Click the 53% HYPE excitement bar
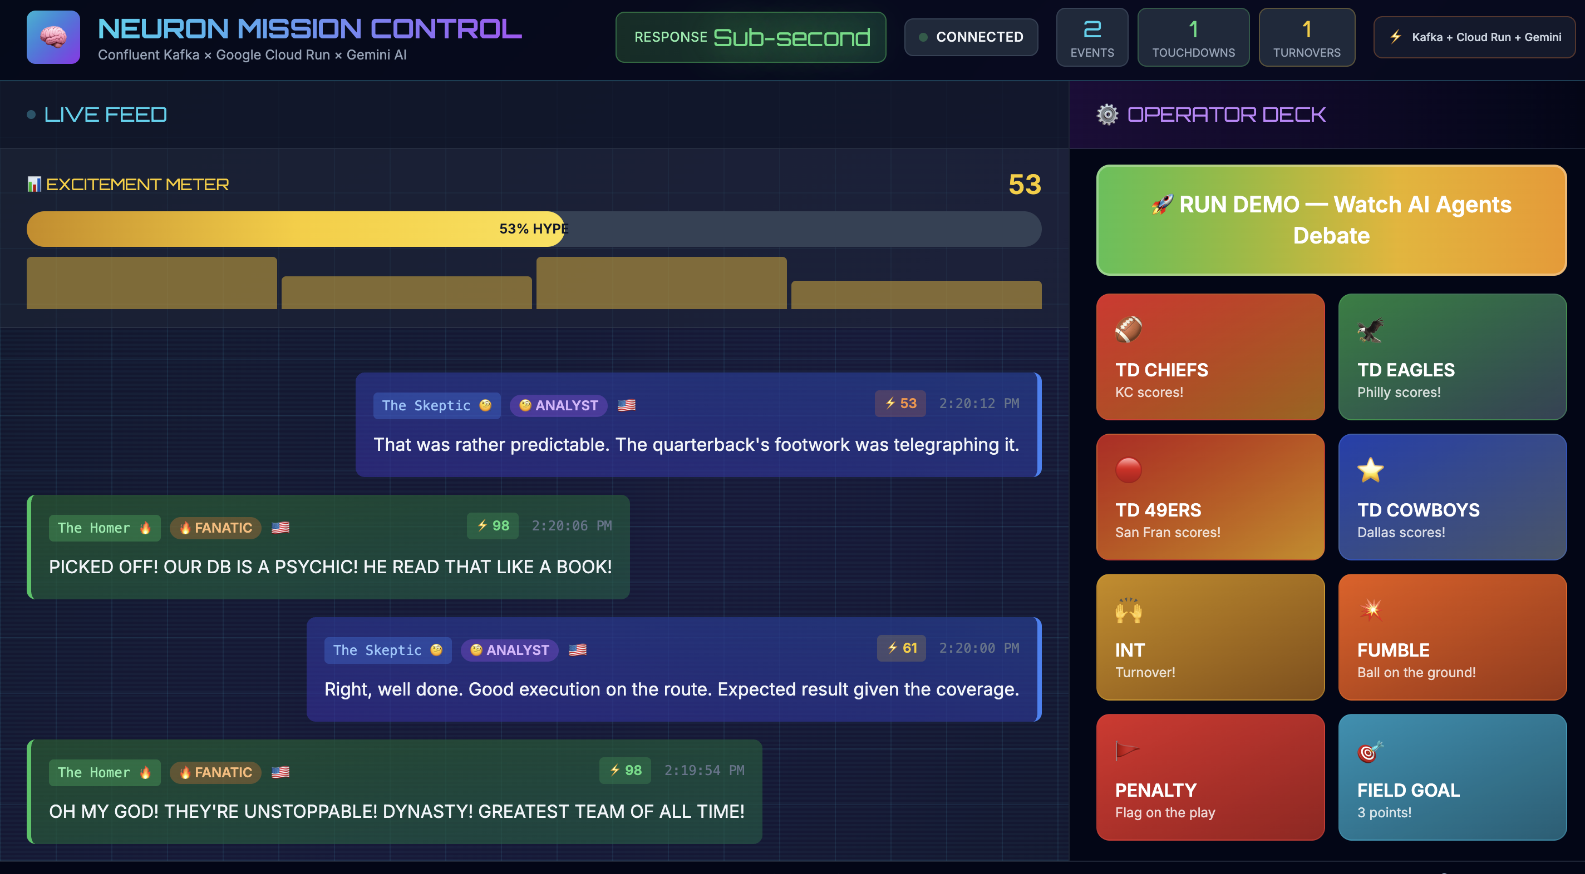 (x=534, y=229)
